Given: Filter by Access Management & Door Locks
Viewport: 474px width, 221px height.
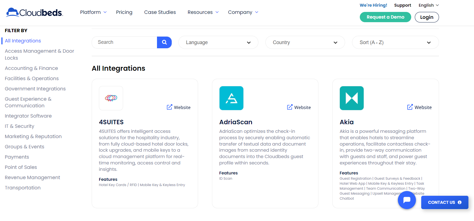Looking at the screenshot, I should (x=39, y=54).
